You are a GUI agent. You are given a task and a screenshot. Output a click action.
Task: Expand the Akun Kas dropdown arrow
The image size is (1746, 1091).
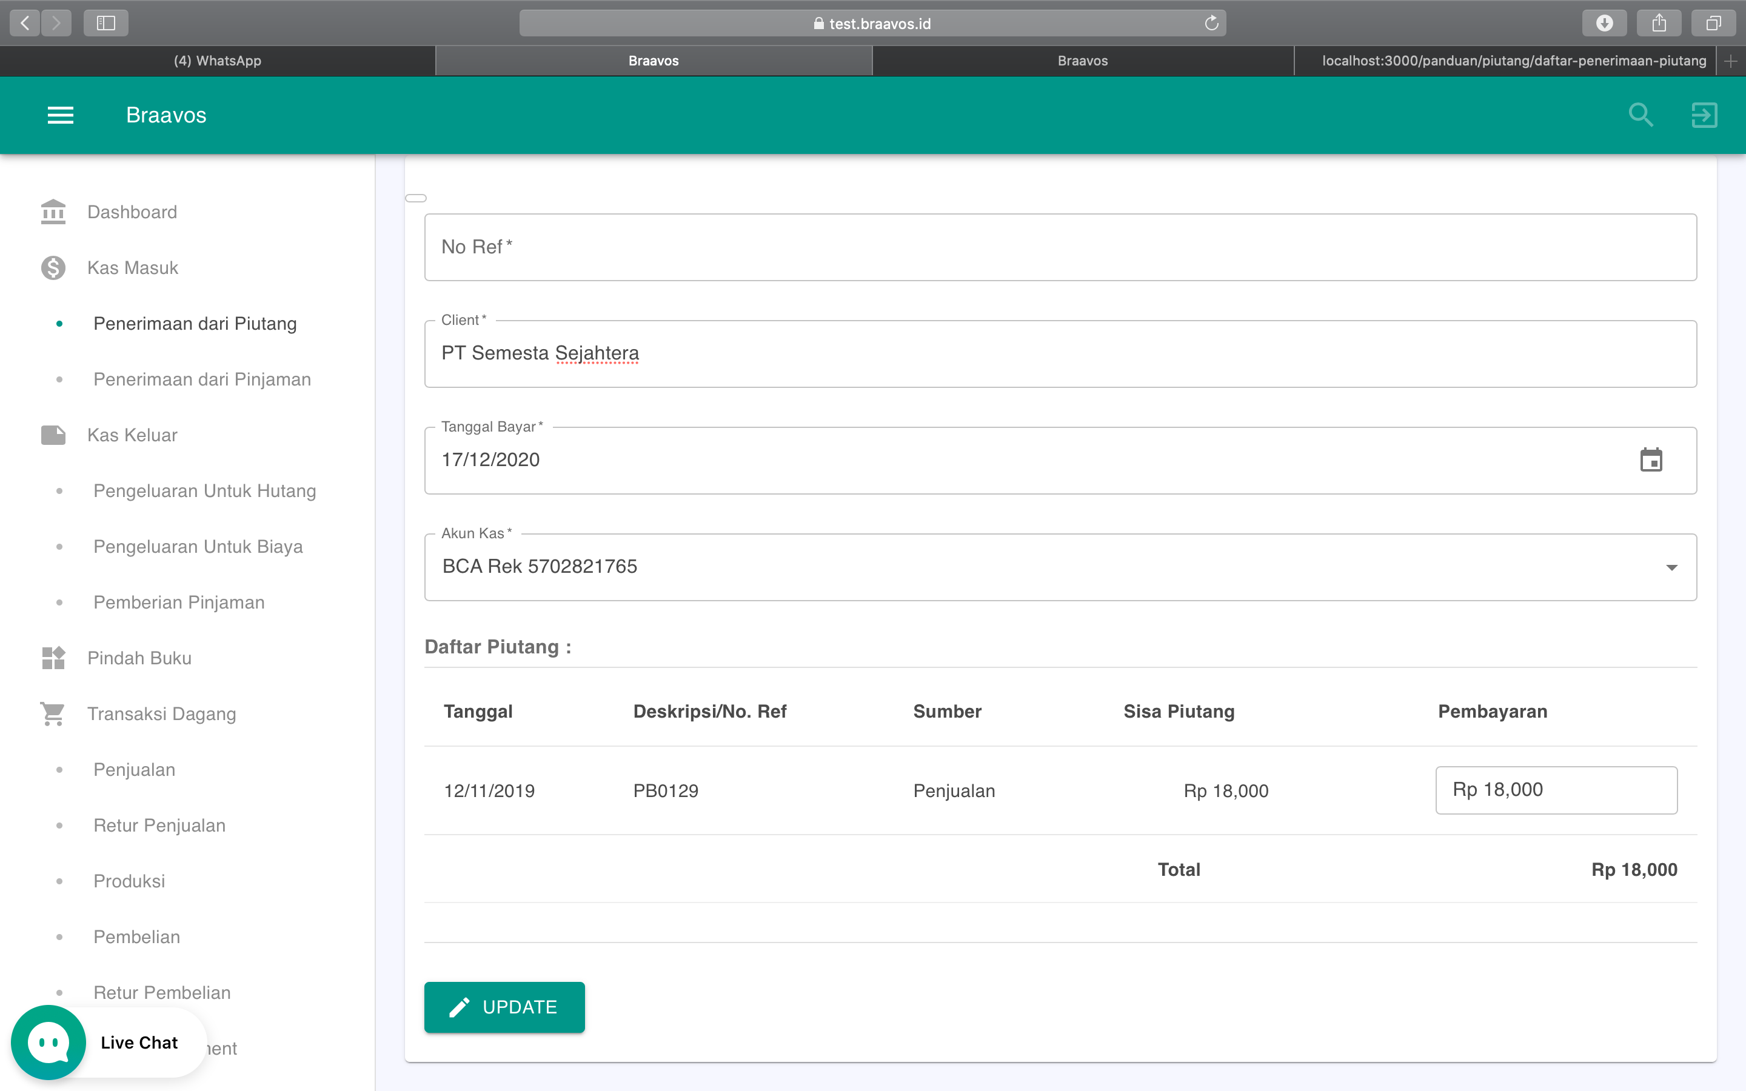(1671, 567)
